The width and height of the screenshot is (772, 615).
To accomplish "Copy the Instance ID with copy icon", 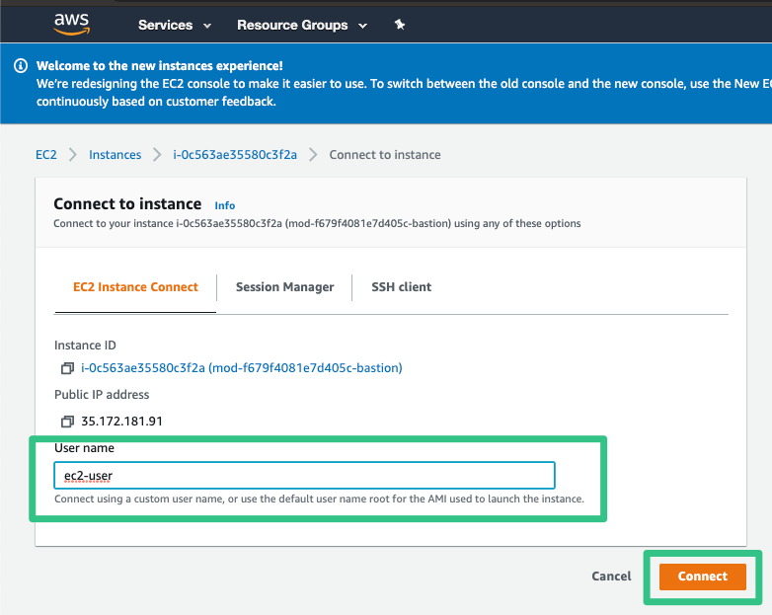I will (67, 368).
